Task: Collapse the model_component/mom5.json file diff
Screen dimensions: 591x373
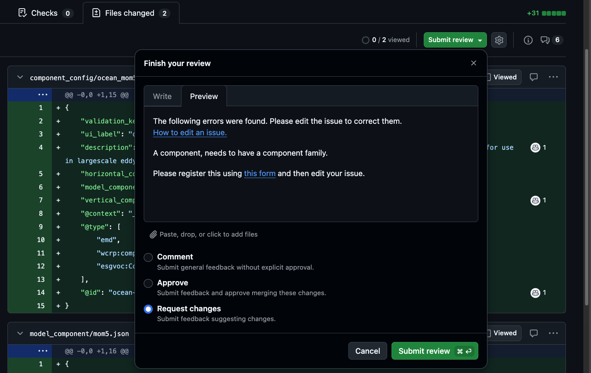Action: [20, 334]
